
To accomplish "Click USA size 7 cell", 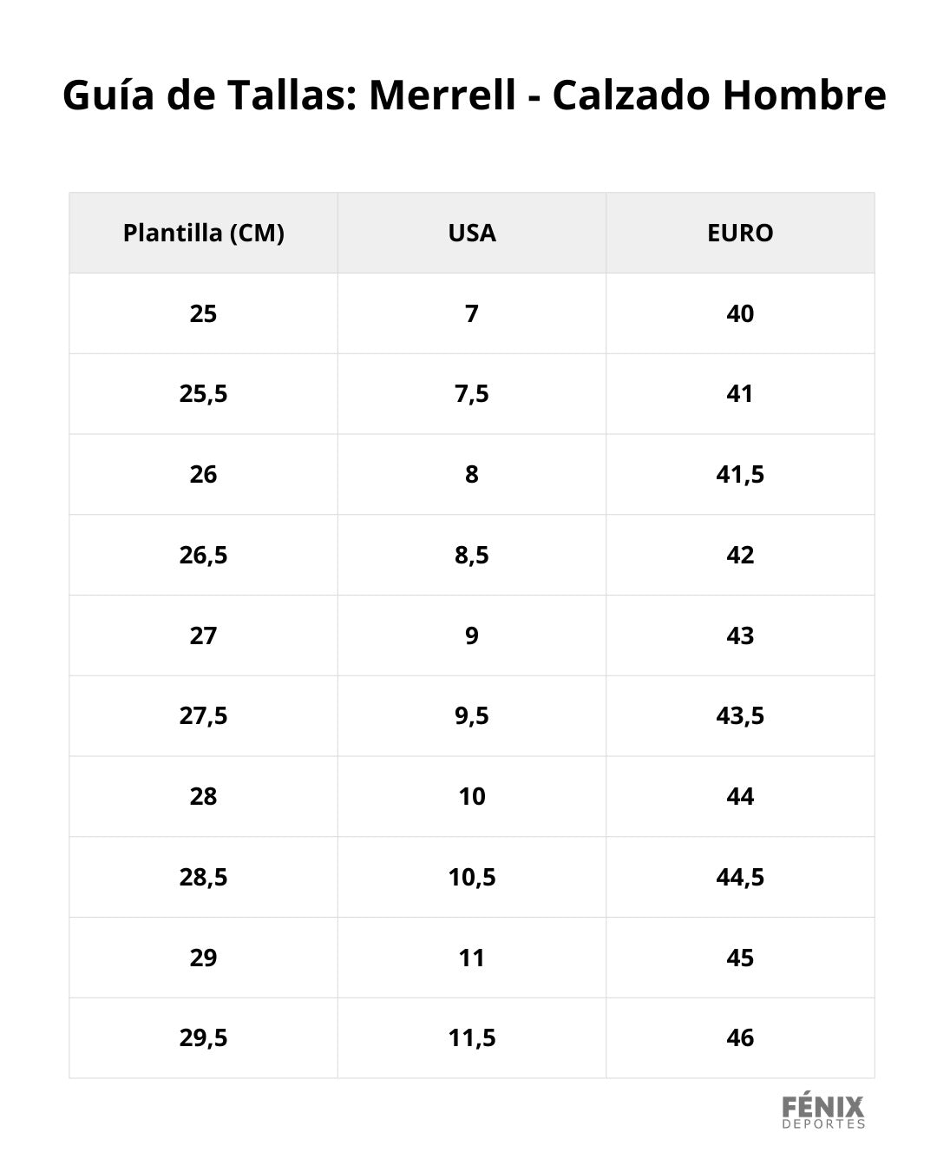I will (472, 313).
